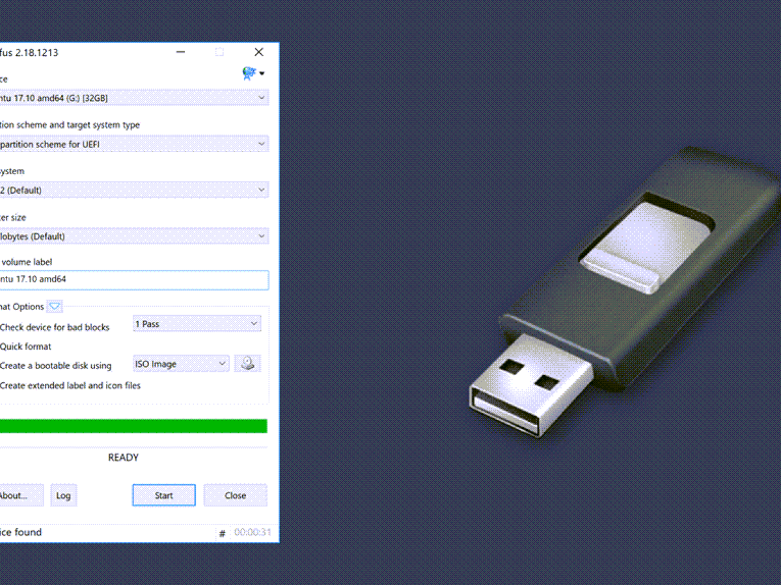The width and height of the screenshot is (781, 585).
Task: Click the # hash icon in status bar
Action: coord(222,533)
